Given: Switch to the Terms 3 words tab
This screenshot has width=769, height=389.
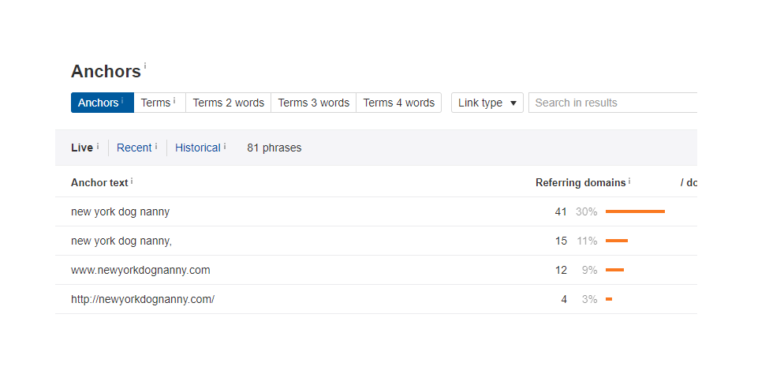Looking at the screenshot, I should click(x=313, y=103).
